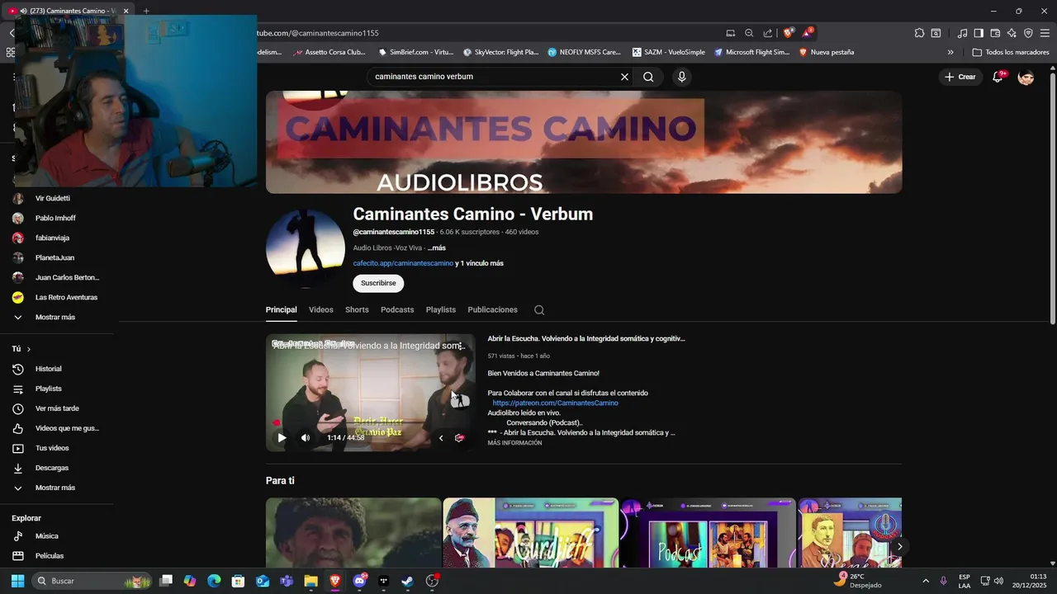The image size is (1057, 594).
Task: Play the featured channel video
Action: [282, 438]
